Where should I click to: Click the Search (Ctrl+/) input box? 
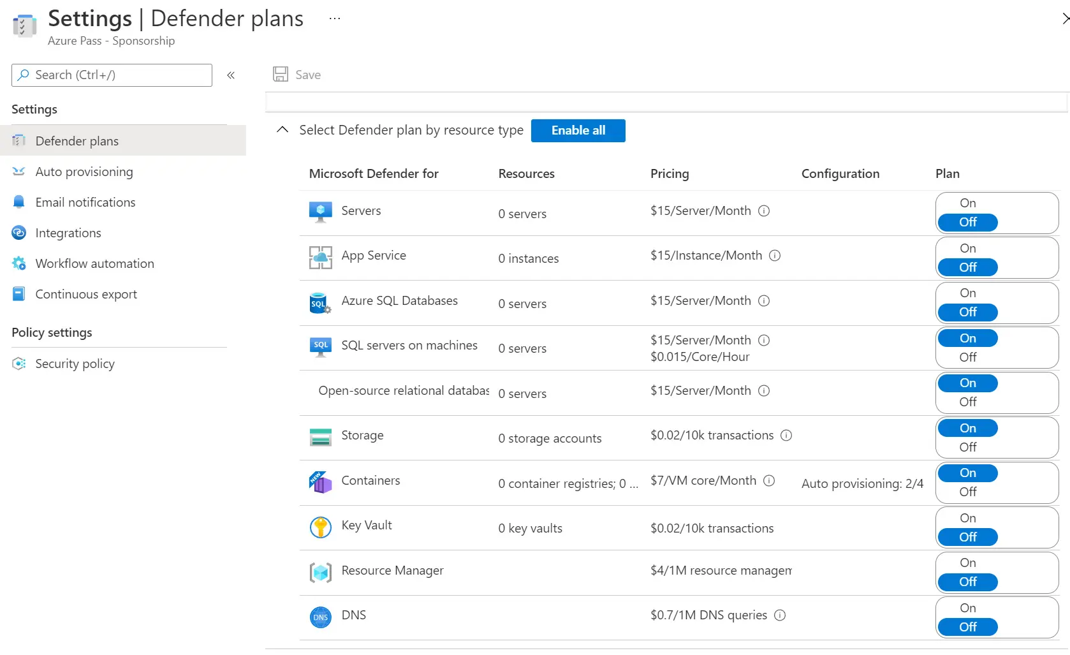click(x=112, y=75)
